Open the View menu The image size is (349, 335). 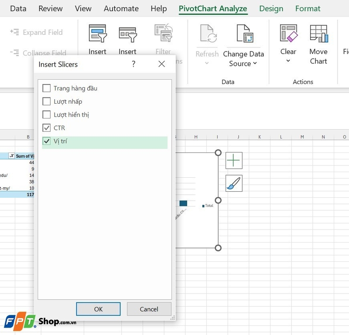(x=83, y=8)
